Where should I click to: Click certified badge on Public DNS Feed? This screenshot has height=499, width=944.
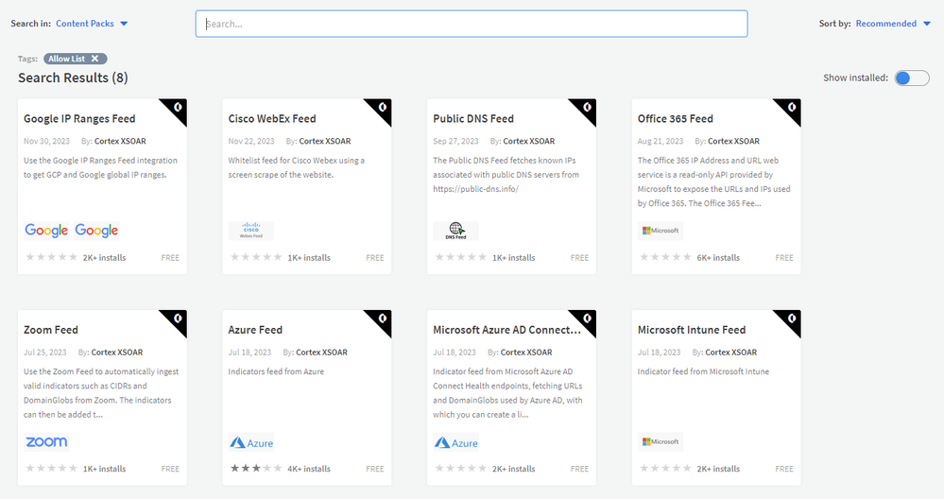point(587,108)
